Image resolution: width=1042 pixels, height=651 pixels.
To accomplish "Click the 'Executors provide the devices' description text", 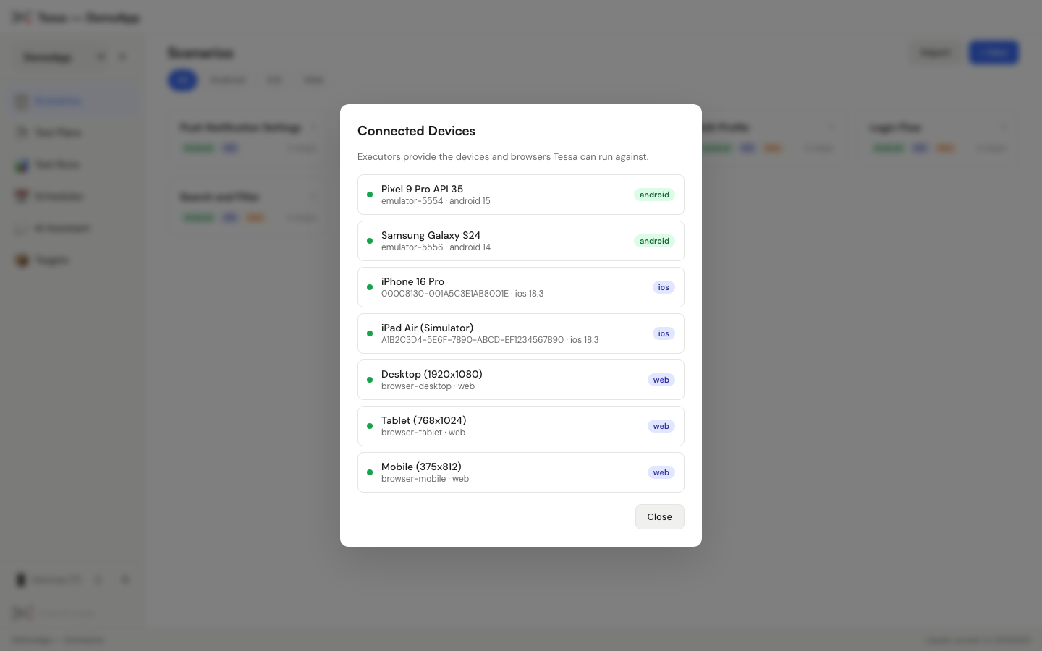I will pos(503,156).
